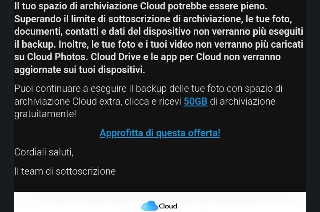This screenshot has height=212, width=320.
Task: Click the blue cloud logo icon
Action: click(149, 206)
